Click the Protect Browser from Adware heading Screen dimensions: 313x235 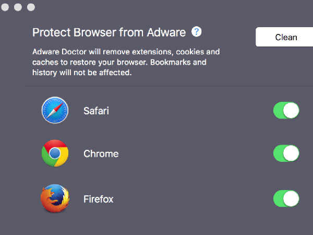pos(109,32)
